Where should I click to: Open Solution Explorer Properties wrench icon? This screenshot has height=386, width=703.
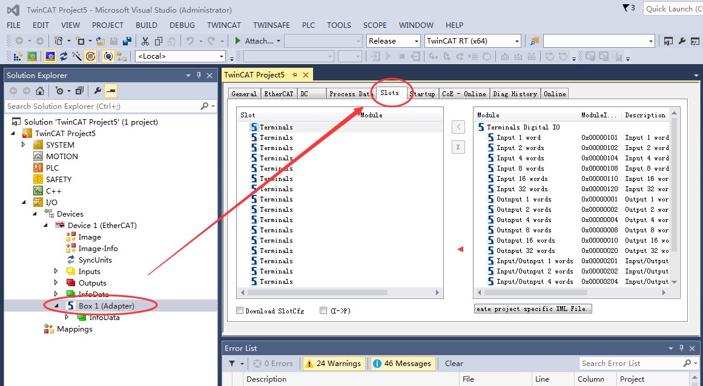[x=97, y=91]
